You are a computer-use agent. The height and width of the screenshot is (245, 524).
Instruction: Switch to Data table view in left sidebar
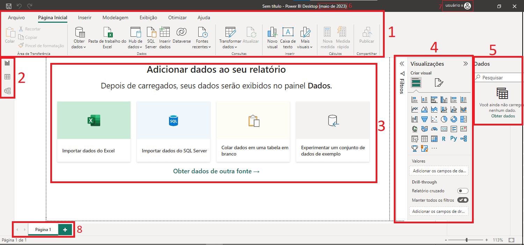(7, 77)
